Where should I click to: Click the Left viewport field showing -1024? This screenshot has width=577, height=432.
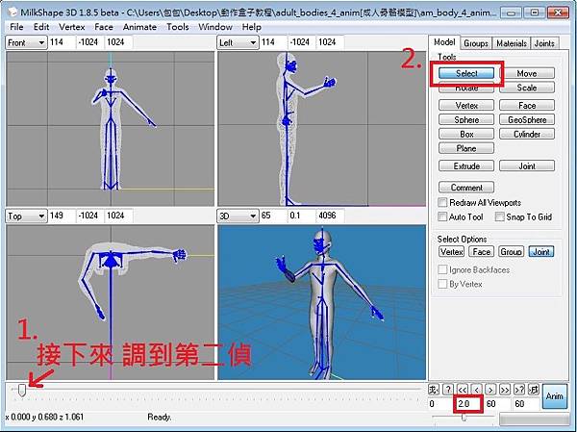[301, 42]
